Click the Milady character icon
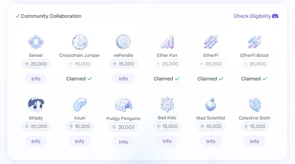Image resolution: width=295 pixels, height=164 pixels. tap(36, 104)
